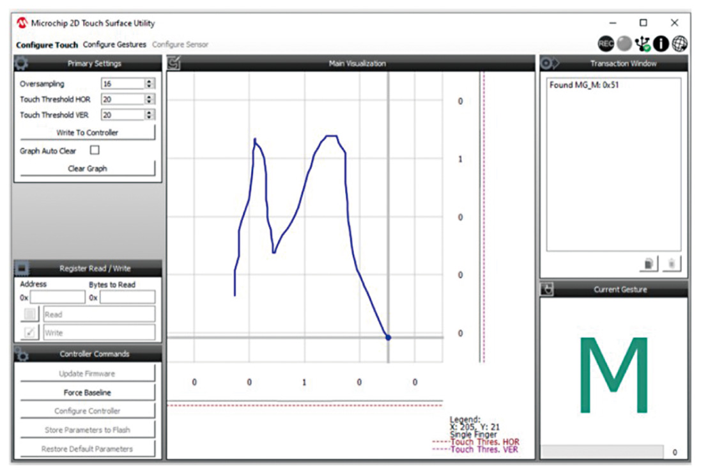The image size is (701, 475).
Task: Click the gray status indicator ball
Action: coord(624,43)
